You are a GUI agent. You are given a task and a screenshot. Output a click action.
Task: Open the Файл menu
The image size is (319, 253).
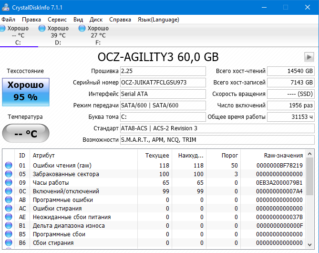coord(8,20)
